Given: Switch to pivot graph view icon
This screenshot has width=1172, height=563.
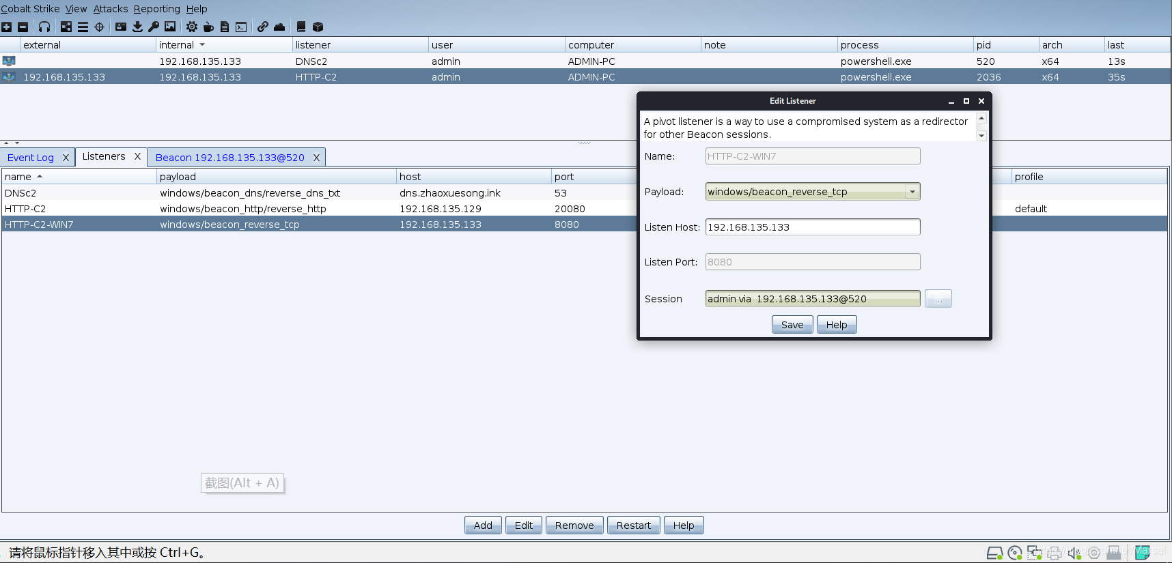Looking at the screenshot, I should (66, 27).
